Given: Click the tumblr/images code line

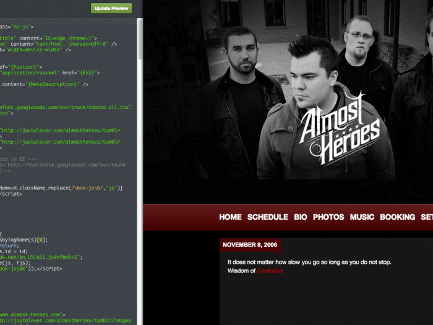Looking at the screenshot, I should click(66, 320).
